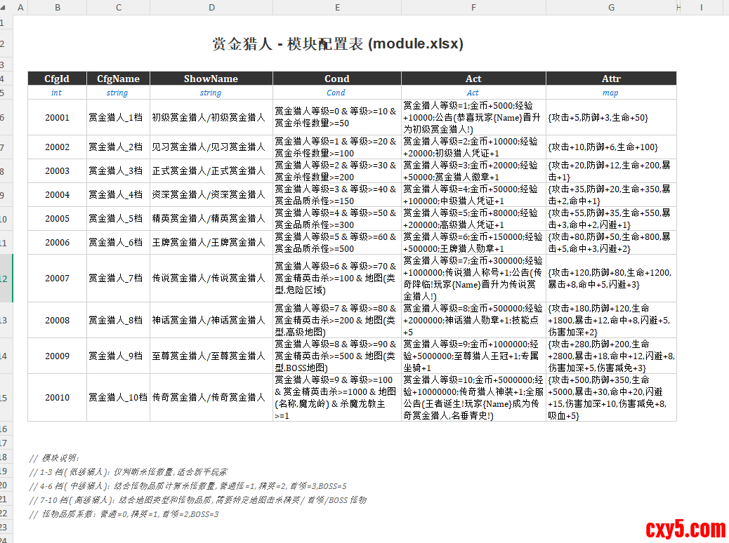Click cell containing 赏金猎人_5档
729x543 pixels.
[x=118, y=218]
